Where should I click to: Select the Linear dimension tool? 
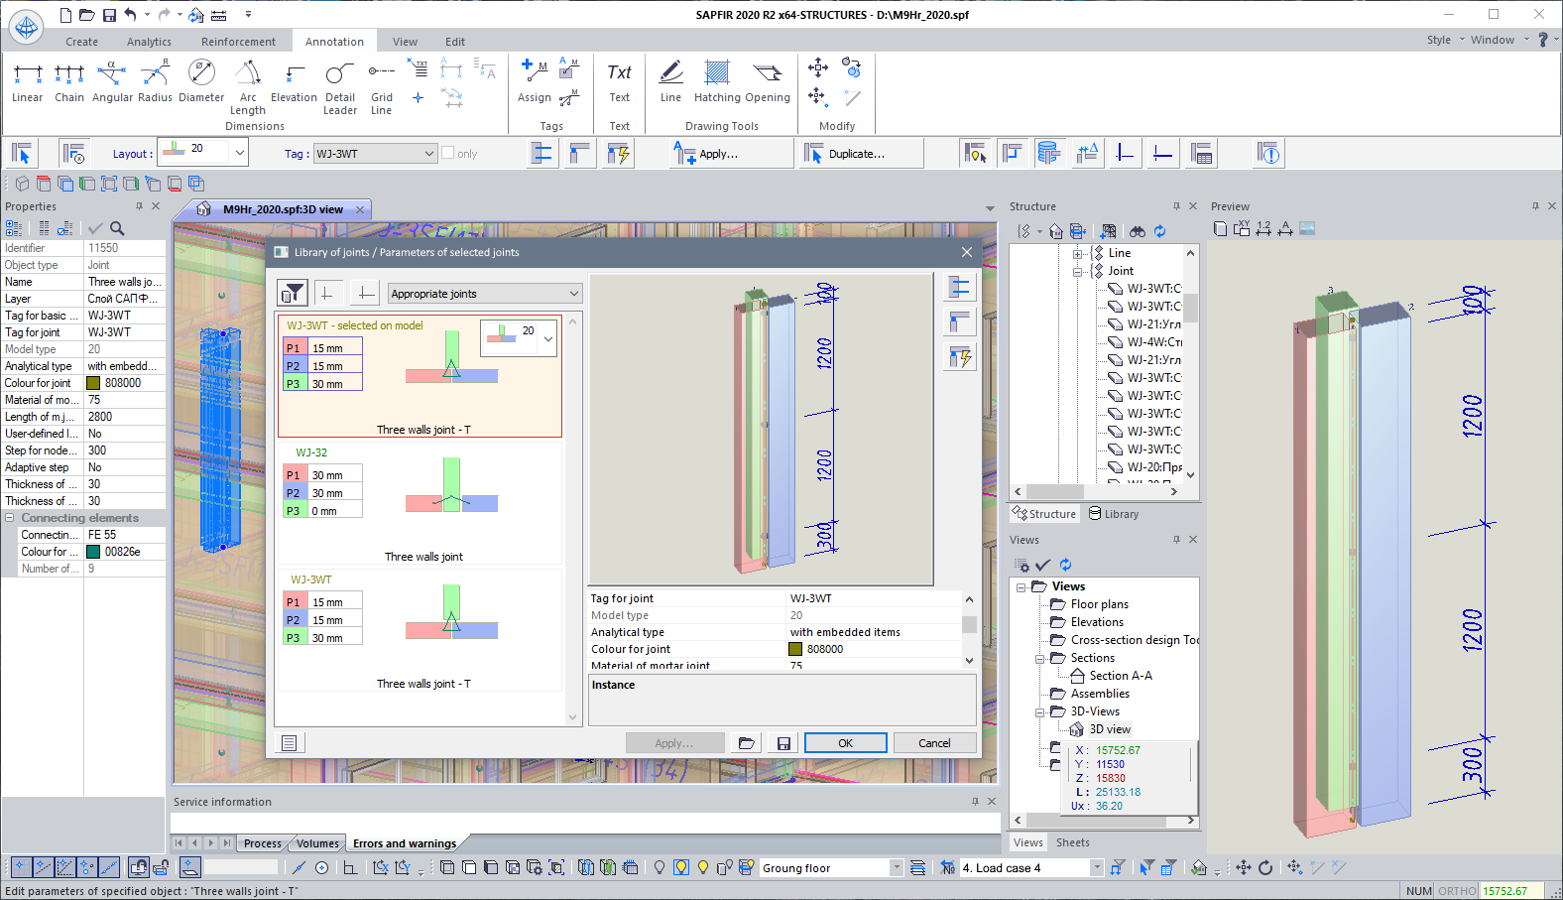(27, 81)
